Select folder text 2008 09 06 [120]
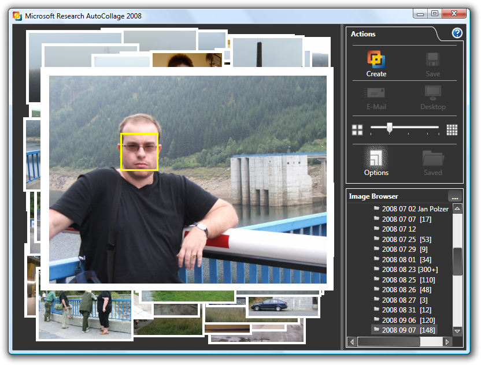 (x=408, y=321)
